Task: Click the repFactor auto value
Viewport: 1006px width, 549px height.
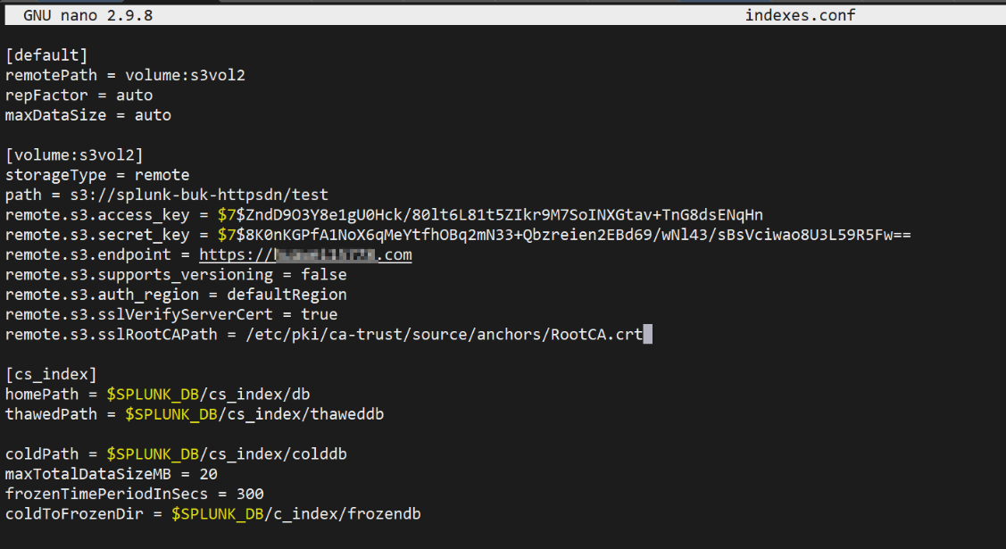Action: tap(134, 95)
